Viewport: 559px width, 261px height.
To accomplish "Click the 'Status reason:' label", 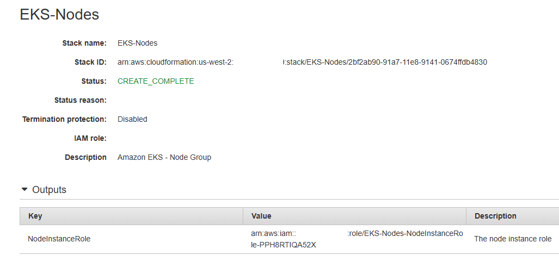I will (81, 100).
